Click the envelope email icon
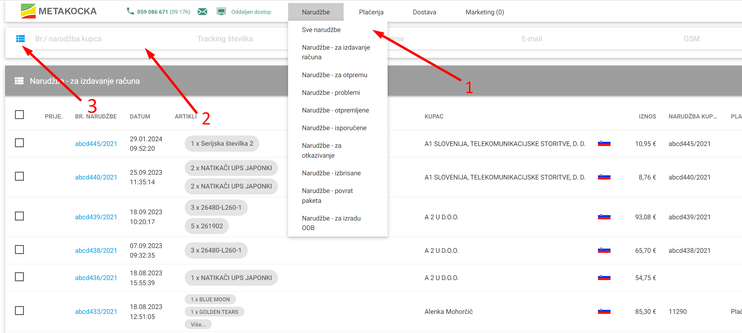This screenshot has height=333, width=742. point(202,12)
